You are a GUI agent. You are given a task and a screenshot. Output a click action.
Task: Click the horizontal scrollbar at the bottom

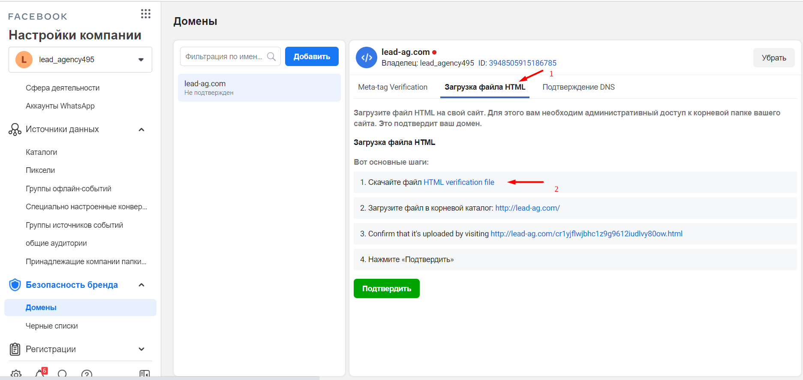coord(159,378)
